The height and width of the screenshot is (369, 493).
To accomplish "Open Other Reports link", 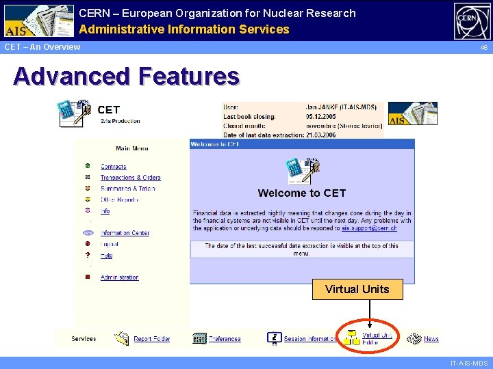I will pyautogui.click(x=119, y=200).
